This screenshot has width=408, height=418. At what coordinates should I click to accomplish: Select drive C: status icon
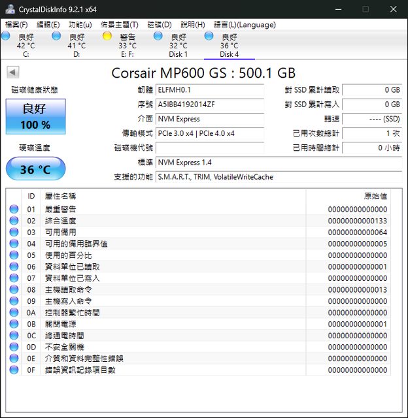pos(6,37)
